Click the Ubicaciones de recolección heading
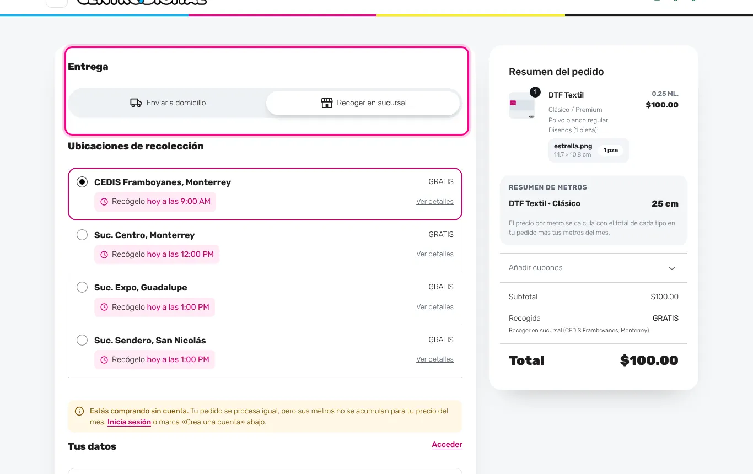Image resolution: width=753 pixels, height=474 pixels. tap(136, 146)
